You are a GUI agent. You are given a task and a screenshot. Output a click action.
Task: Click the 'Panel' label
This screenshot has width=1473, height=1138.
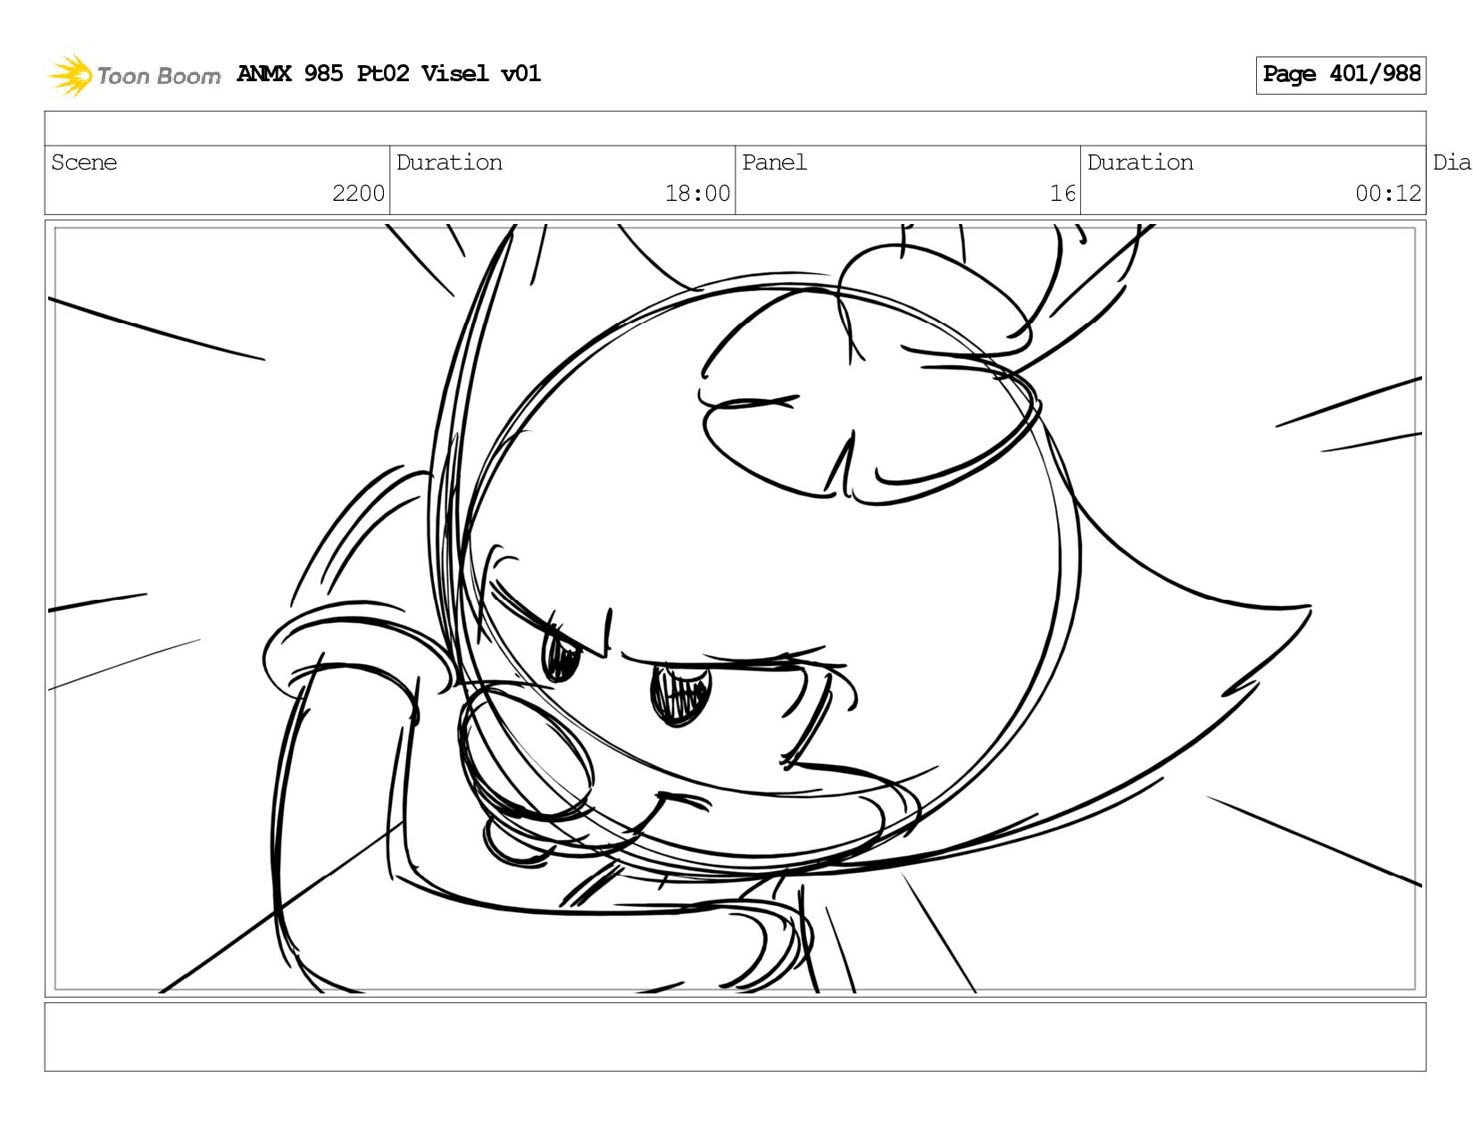point(774,162)
